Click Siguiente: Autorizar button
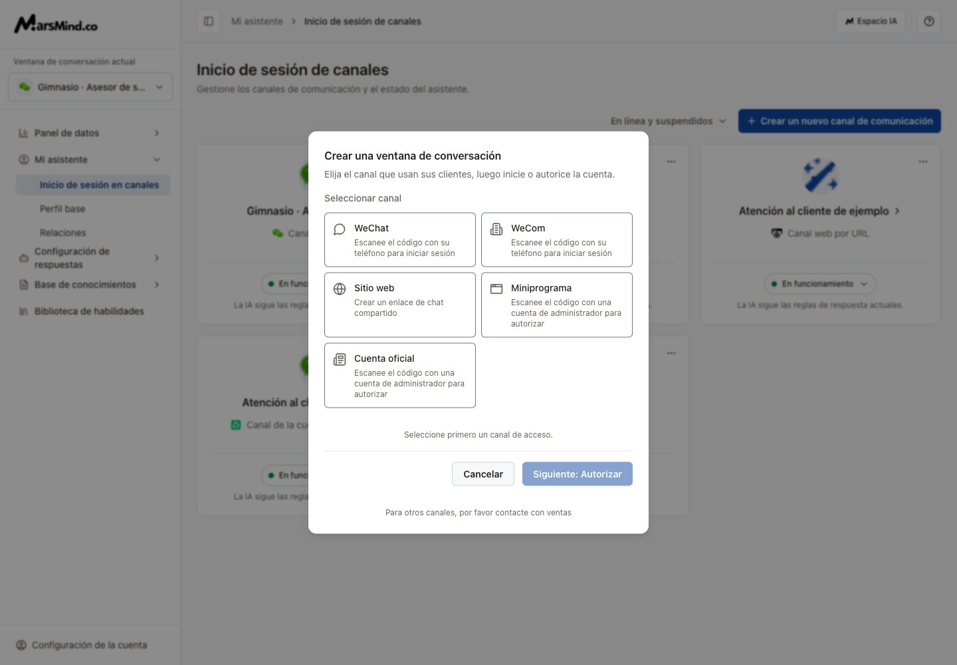Viewport: 957px width, 665px height. (x=578, y=474)
